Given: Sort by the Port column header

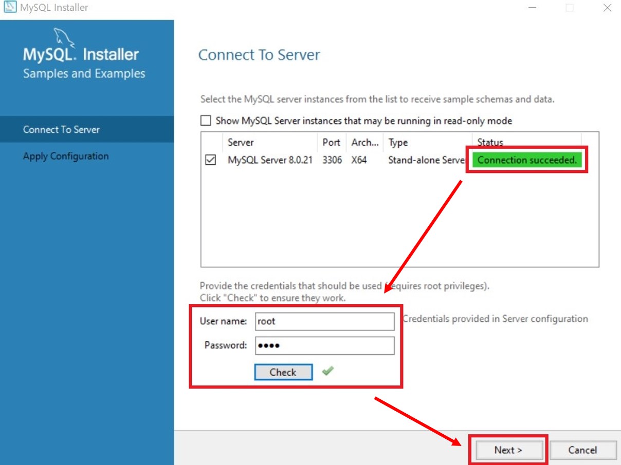Looking at the screenshot, I should point(332,142).
